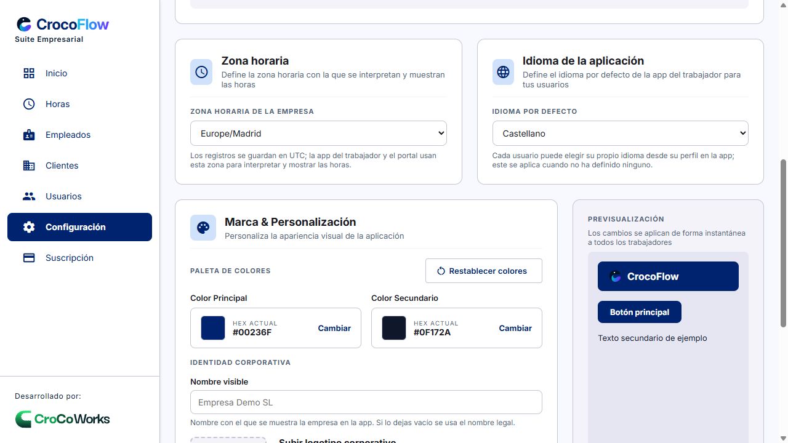Open the Inicio menu item
The height and width of the screenshot is (443, 788).
(x=79, y=73)
